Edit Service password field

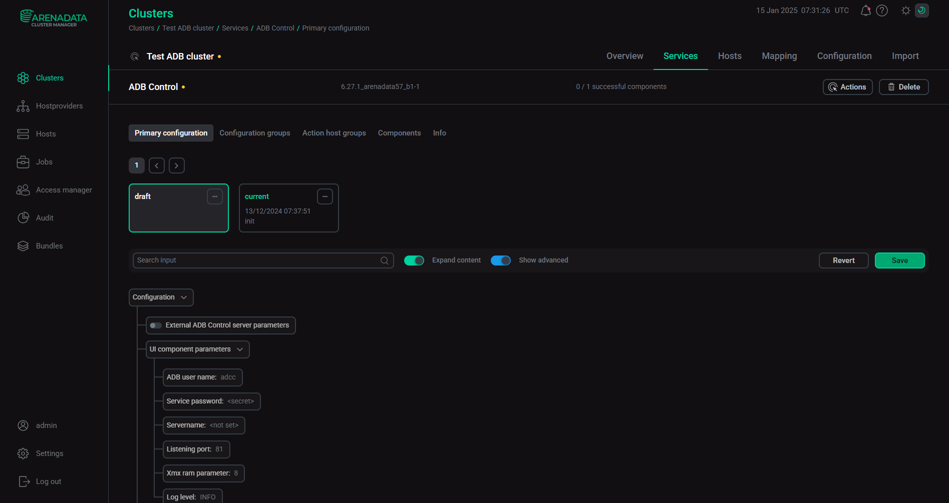(x=212, y=401)
